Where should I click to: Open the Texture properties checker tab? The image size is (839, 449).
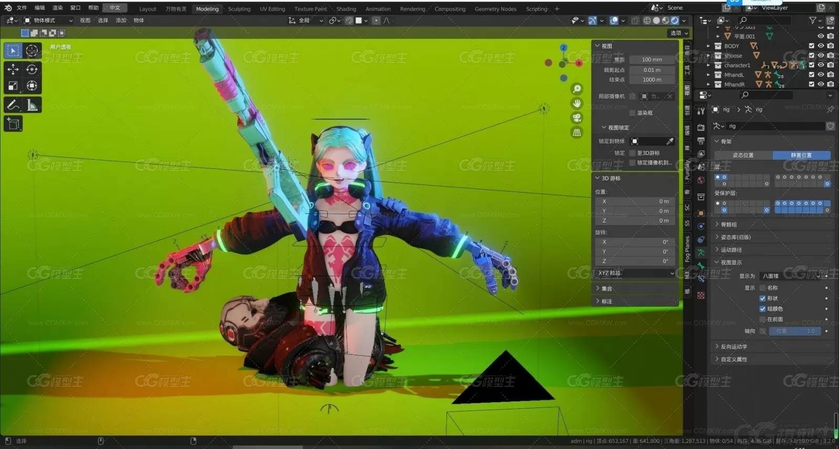tap(701, 295)
